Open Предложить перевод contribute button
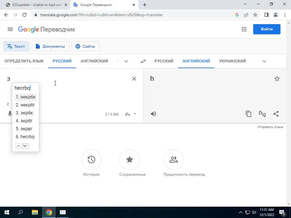Image resolution: width=291 pixels, height=218 pixels. (174, 160)
